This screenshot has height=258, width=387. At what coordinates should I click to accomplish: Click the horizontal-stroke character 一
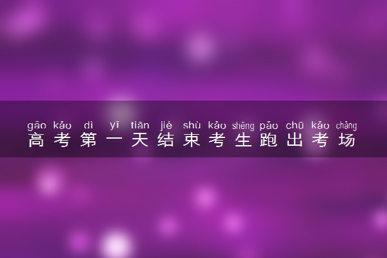tap(114, 140)
